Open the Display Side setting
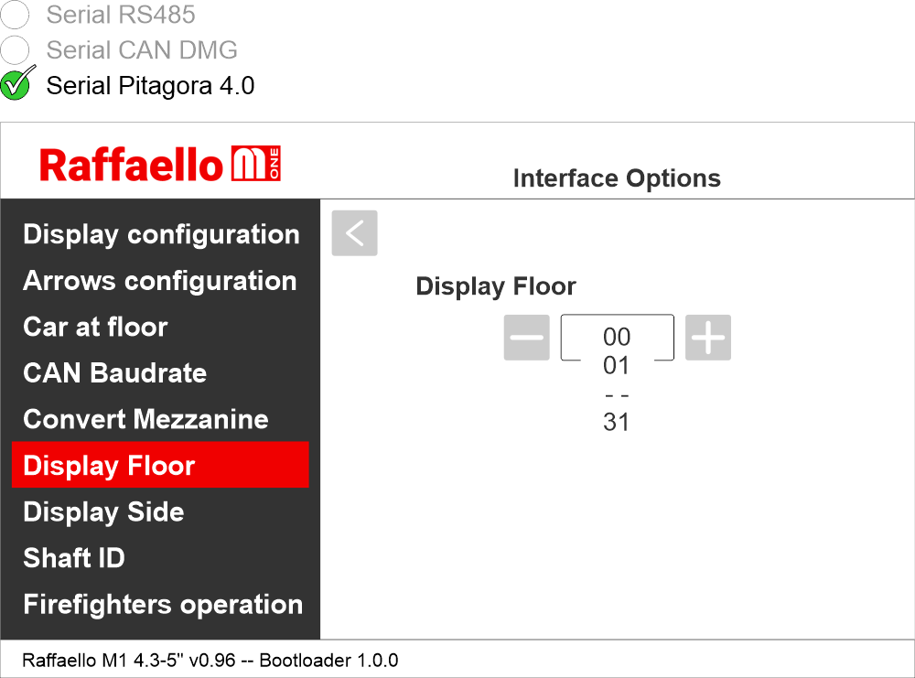 pyautogui.click(x=103, y=512)
